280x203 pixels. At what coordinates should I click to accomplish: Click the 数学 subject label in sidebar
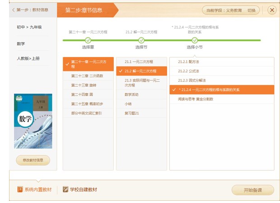click(21, 44)
